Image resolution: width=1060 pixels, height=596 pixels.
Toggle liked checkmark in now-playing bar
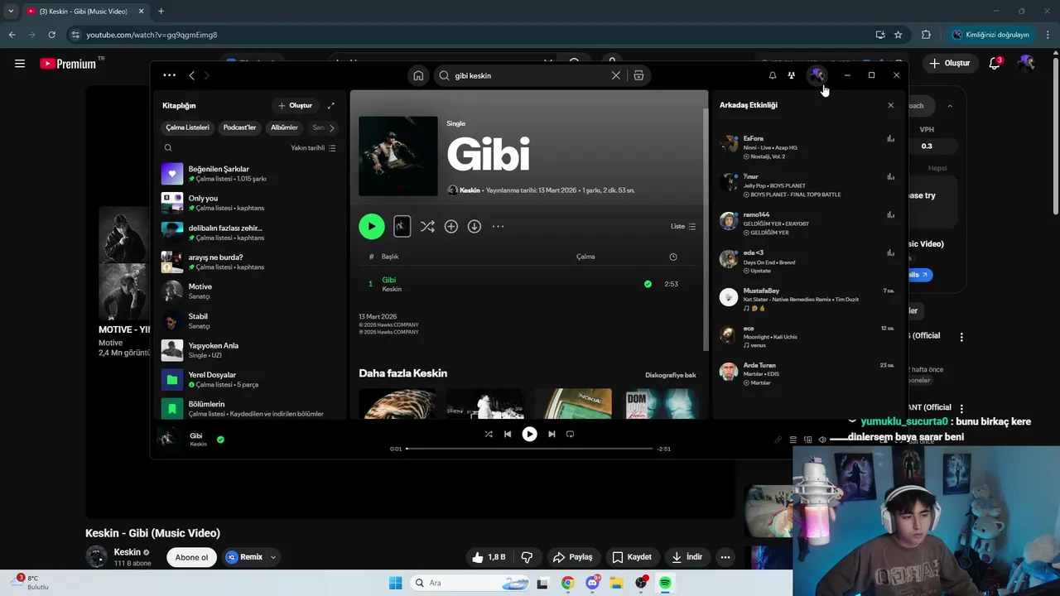pyautogui.click(x=220, y=440)
